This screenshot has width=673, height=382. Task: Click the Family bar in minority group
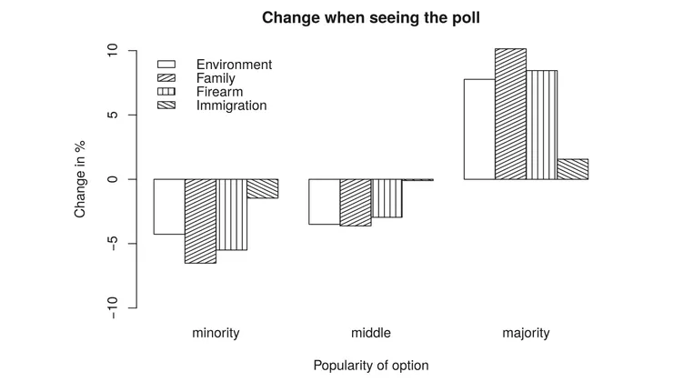pos(200,221)
